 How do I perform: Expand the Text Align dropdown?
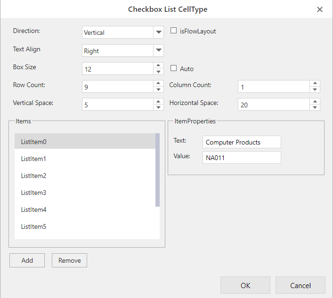(x=158, y=50)
